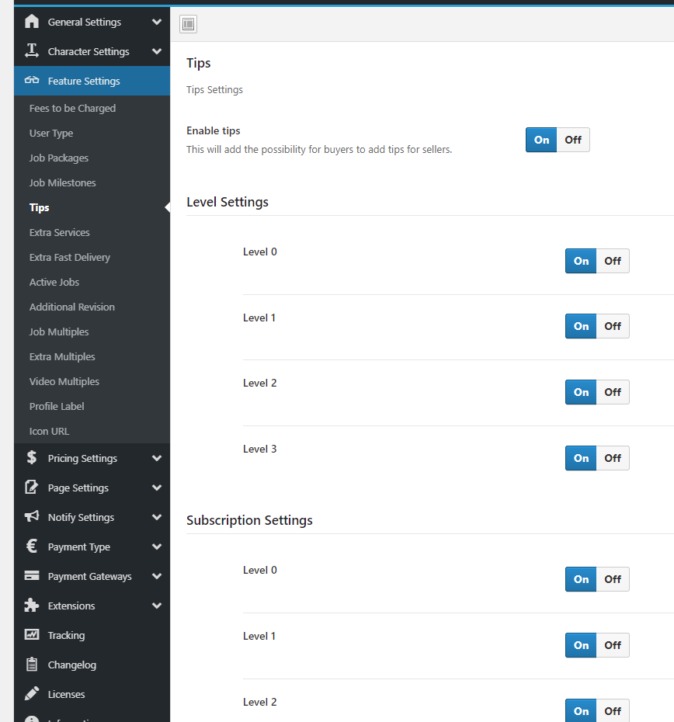Open the Changelog section label
The image size is (674, 722).
(72, 665)
